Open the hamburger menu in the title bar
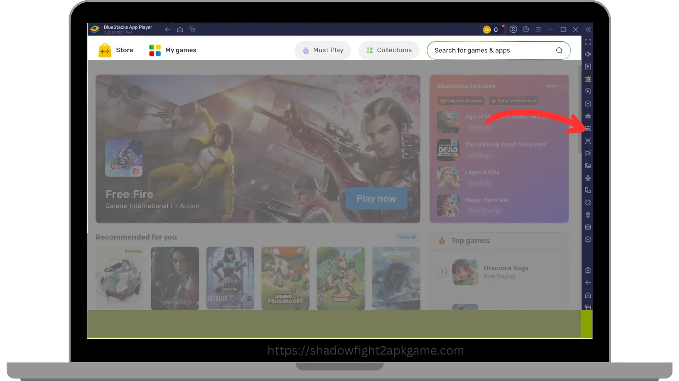The width and height of the screenshot is (679, 381). (539, 29)
